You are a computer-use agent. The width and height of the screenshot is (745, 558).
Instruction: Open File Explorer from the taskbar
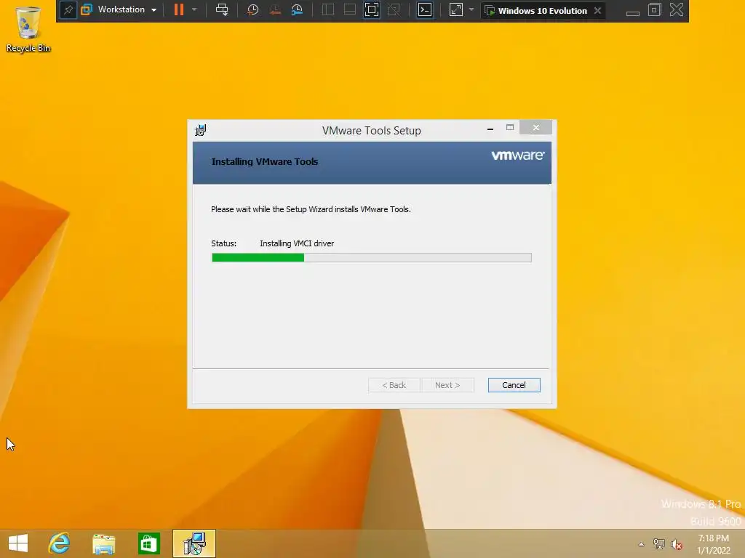pos(103,543)
